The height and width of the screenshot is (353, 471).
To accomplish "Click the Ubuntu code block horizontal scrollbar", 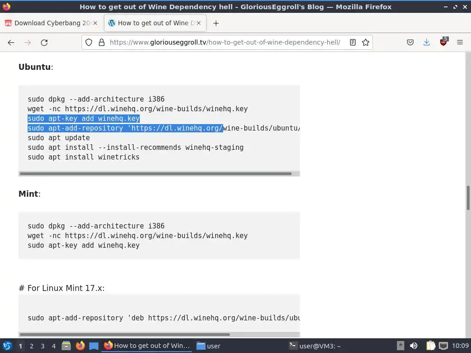I will (x=155, y=173).
